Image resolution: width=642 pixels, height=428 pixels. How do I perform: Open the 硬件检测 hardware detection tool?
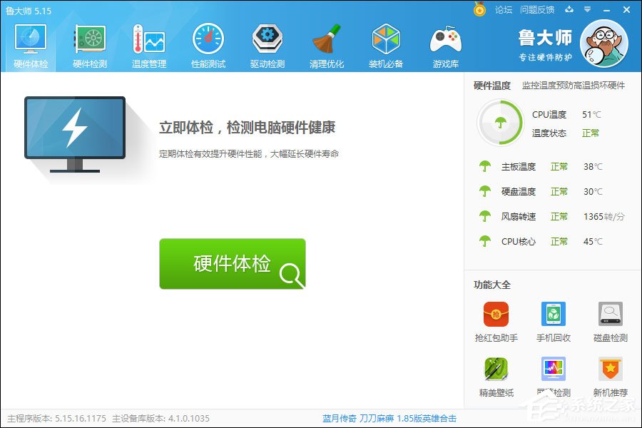[x=88, y=43]
